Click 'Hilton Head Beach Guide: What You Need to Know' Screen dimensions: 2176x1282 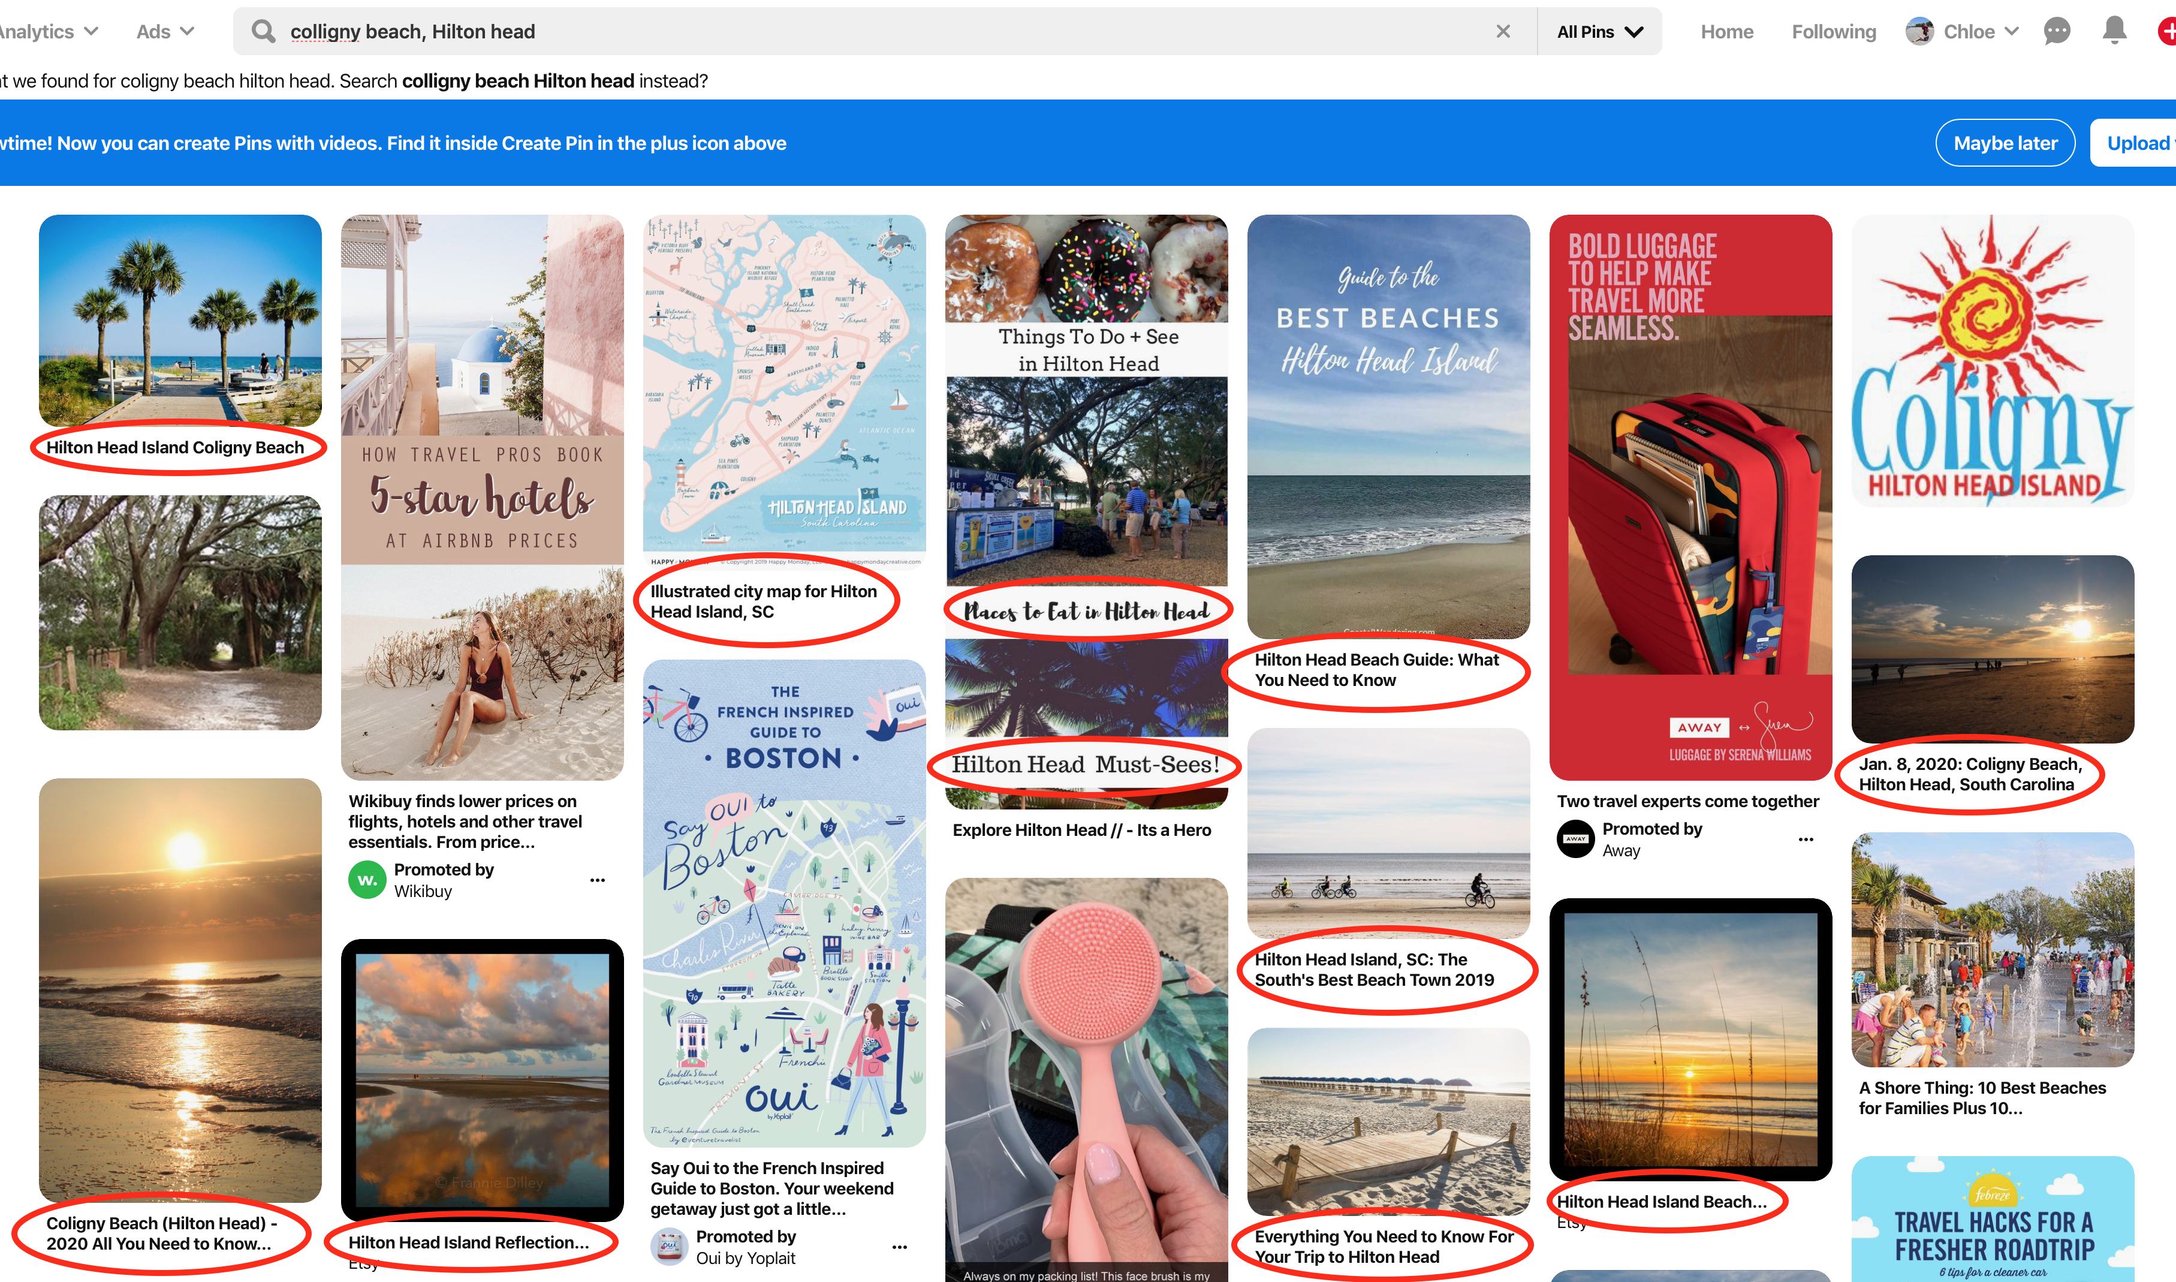point(1376,670)
